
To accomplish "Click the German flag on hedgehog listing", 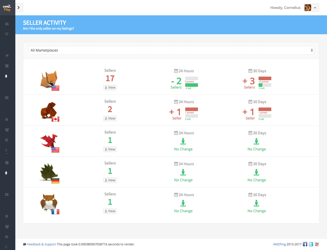I will pyautogui.click(x=55, y=181).
